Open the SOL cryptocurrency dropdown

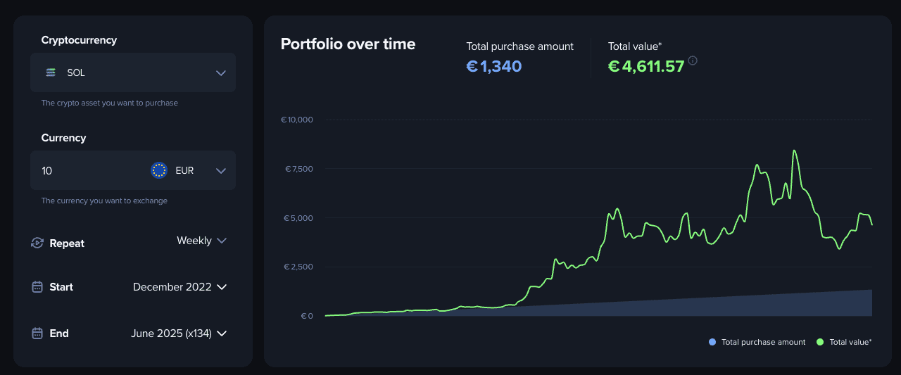133,72
